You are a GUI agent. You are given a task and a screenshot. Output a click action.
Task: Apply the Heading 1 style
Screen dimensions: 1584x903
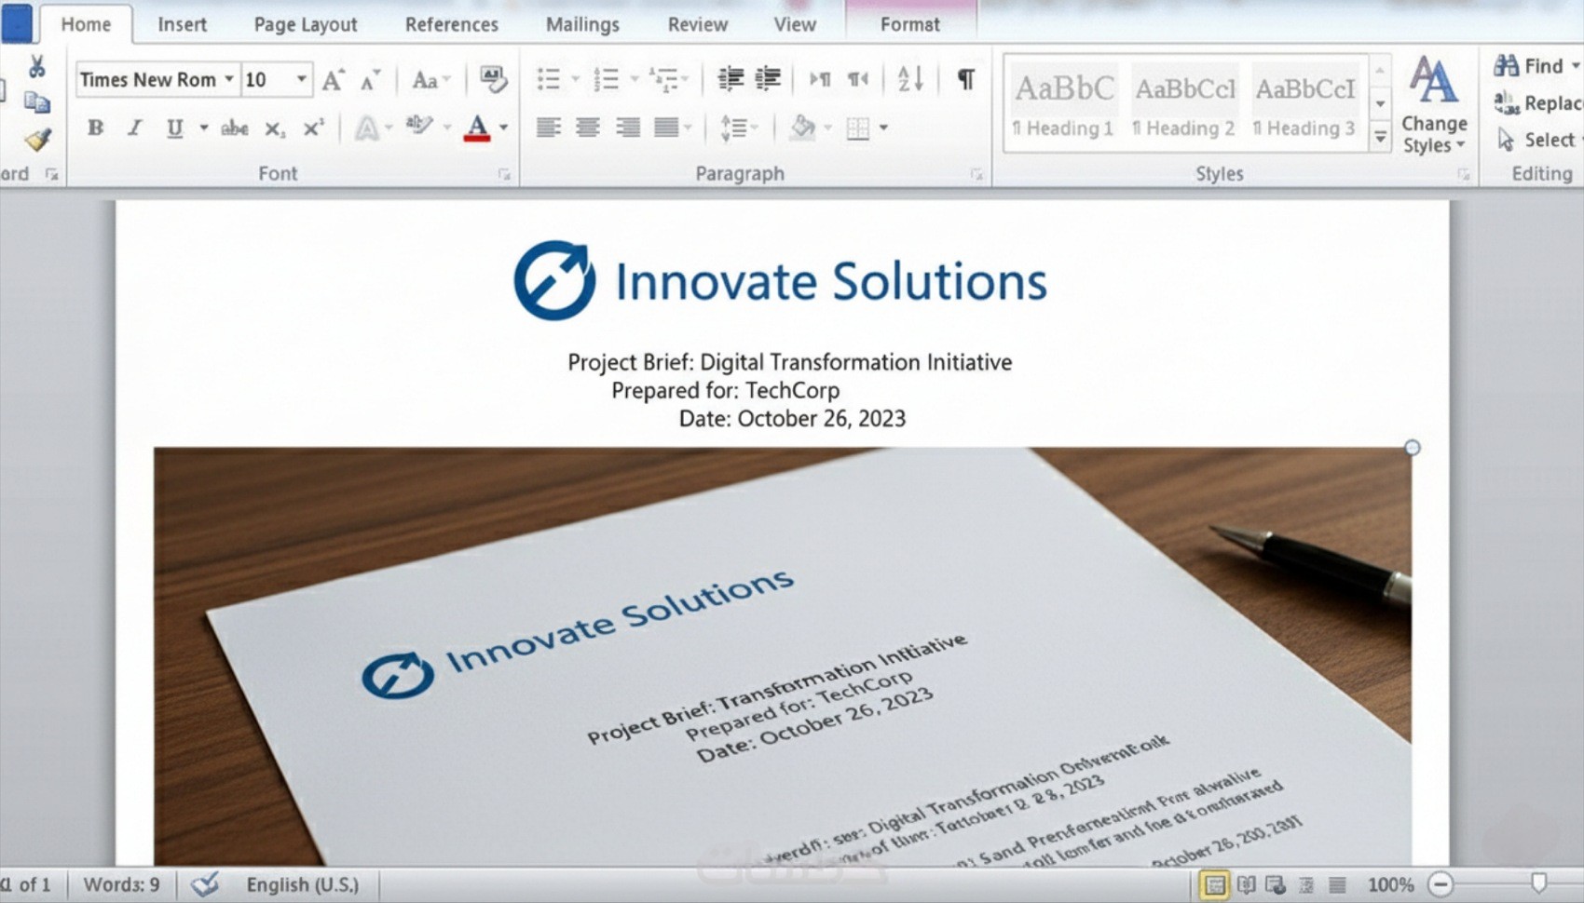pos(1063,103)
